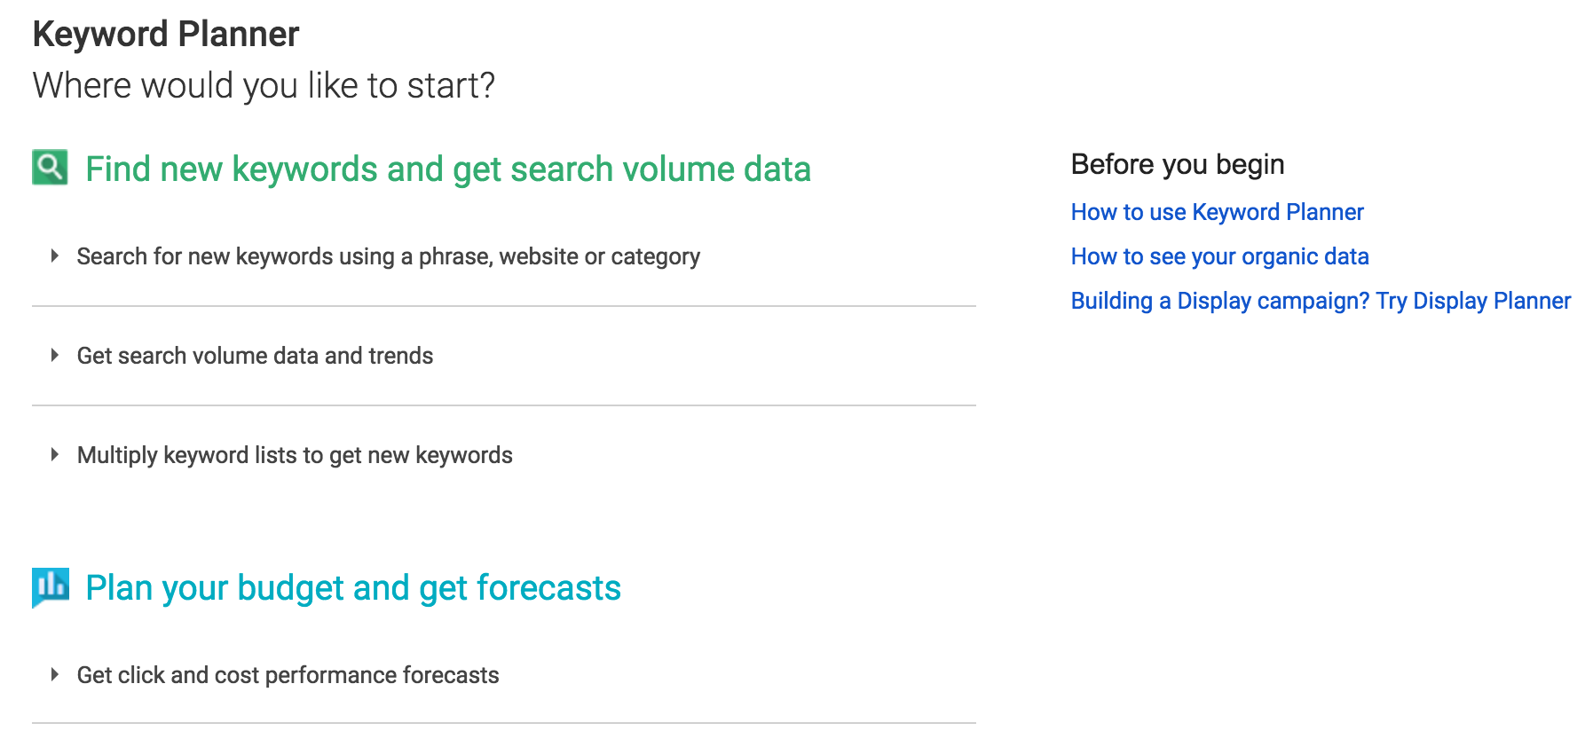This screenshot has width=1585, height=731.
Task: Expand the arrow beside 'Get click and cost'
Action: [55, 675]
